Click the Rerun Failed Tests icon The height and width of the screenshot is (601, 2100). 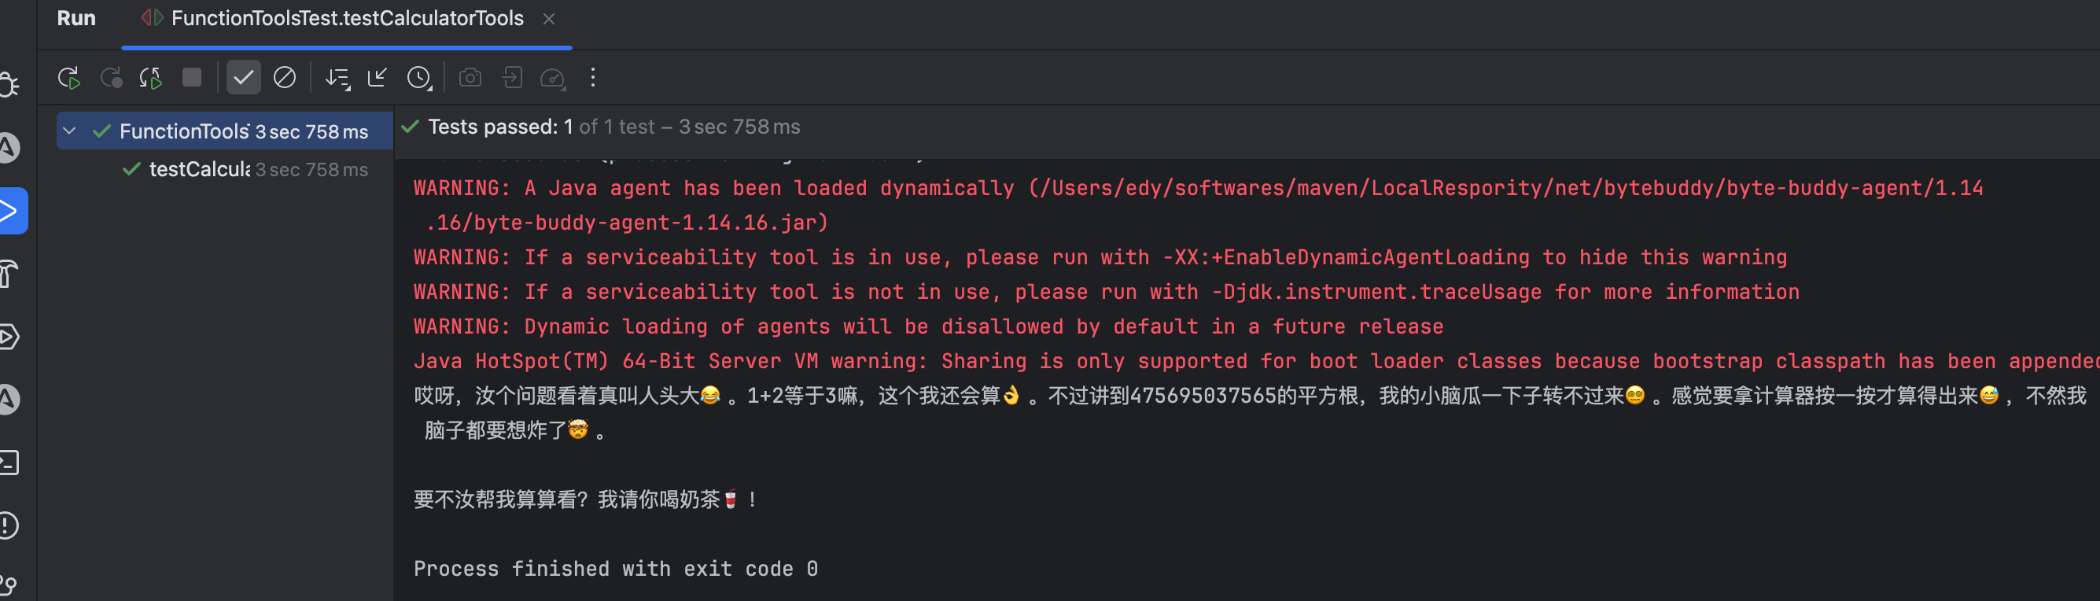click(111, 79)
